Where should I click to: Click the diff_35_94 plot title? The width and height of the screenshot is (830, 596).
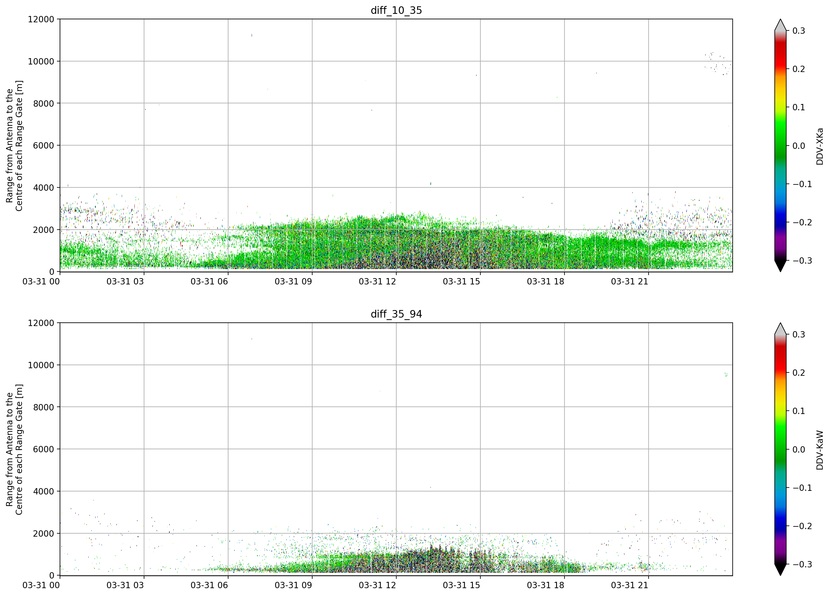point(396,314)
